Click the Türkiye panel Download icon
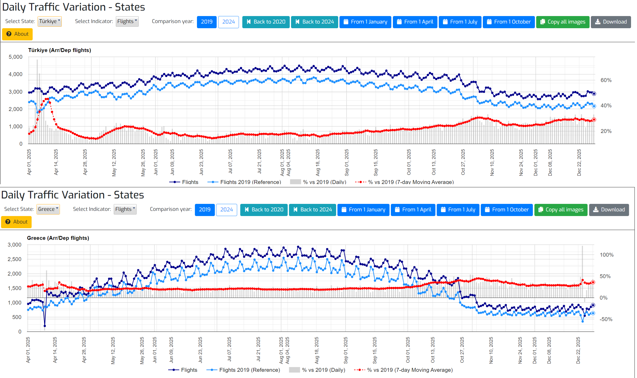 pos(598,22)
